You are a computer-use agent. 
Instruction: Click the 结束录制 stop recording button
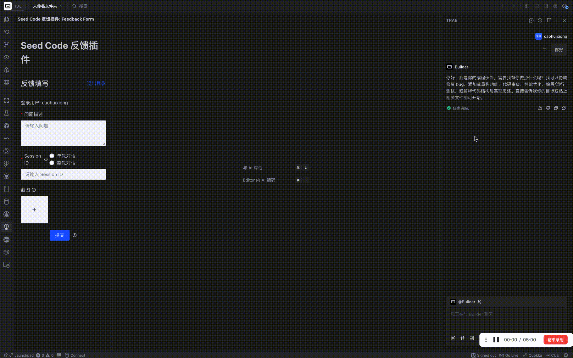(555, 340)
